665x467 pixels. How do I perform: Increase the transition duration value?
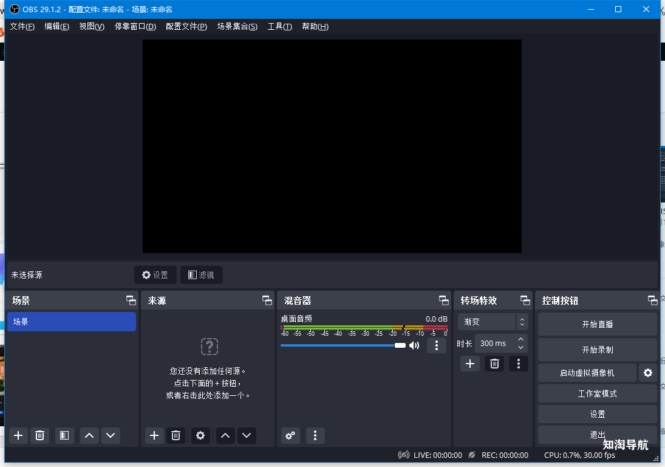[x=521, y=340]
